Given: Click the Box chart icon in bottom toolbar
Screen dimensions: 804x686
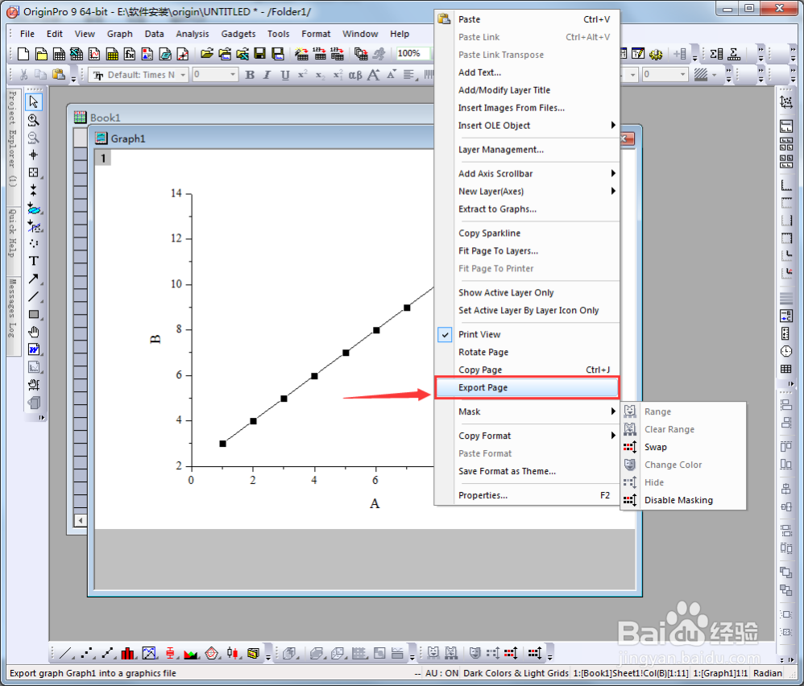Looking at the screenshot, I should click(x=170, y=653).
